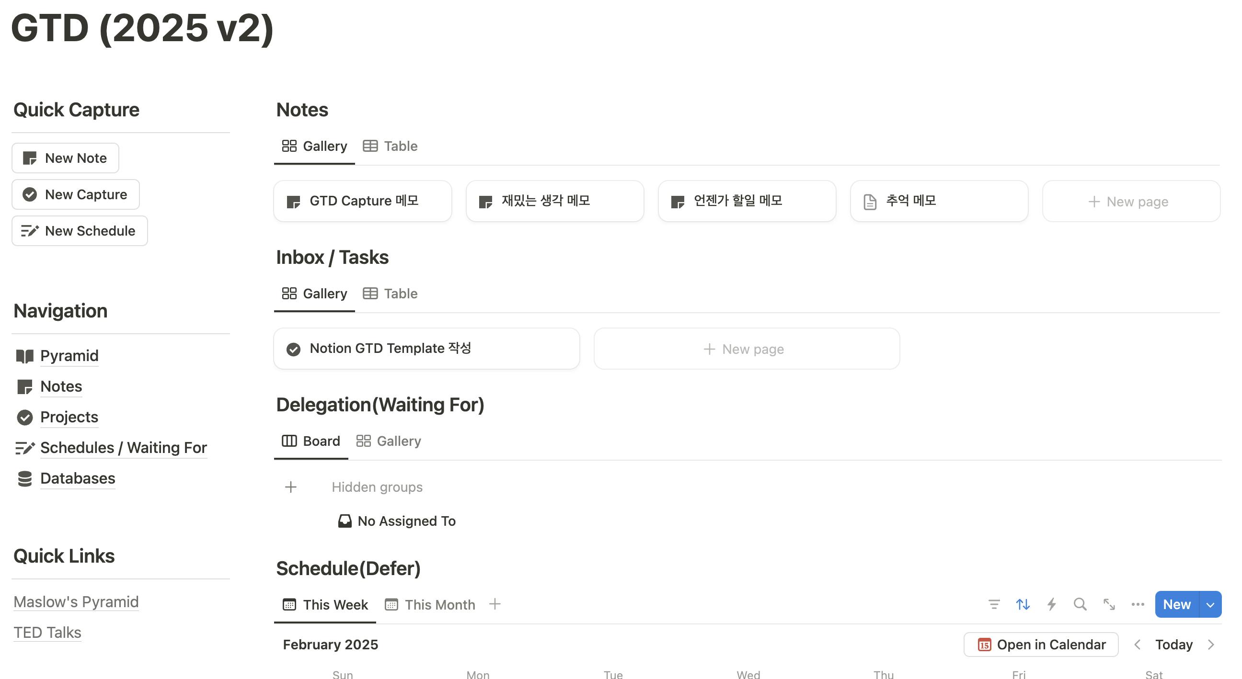
Task: Add a new view with the plus icon
Action: click(x=494, y=604)
